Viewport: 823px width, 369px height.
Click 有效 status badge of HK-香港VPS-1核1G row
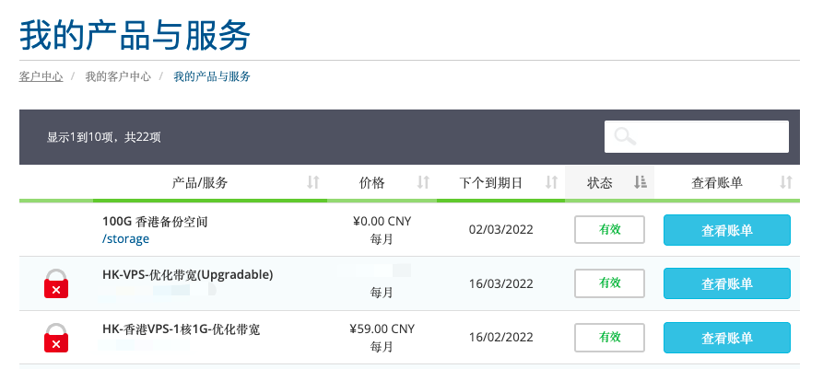(609, 338)
